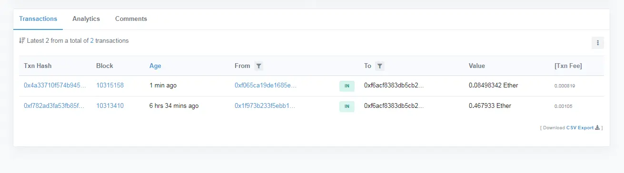Open block 10313410
The height and width of the screenshot is (173, 624).
coord(110,106)
